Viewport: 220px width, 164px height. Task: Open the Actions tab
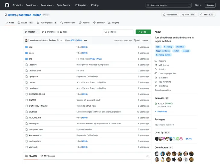[x=84, y=23]
